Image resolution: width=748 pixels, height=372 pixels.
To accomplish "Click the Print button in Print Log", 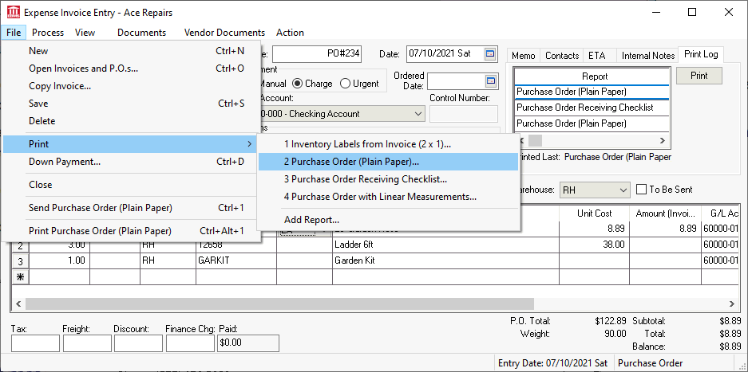I will pyautogui.click(x=699, y=76).
